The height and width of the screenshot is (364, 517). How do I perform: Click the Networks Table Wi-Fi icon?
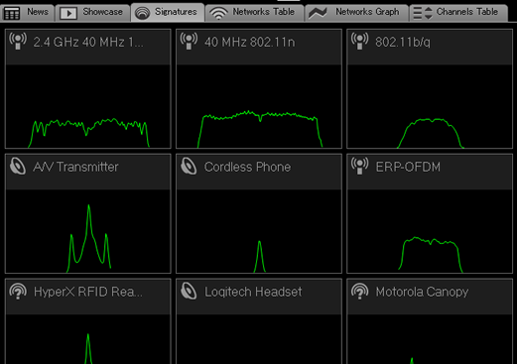click(x=218, y=13)
